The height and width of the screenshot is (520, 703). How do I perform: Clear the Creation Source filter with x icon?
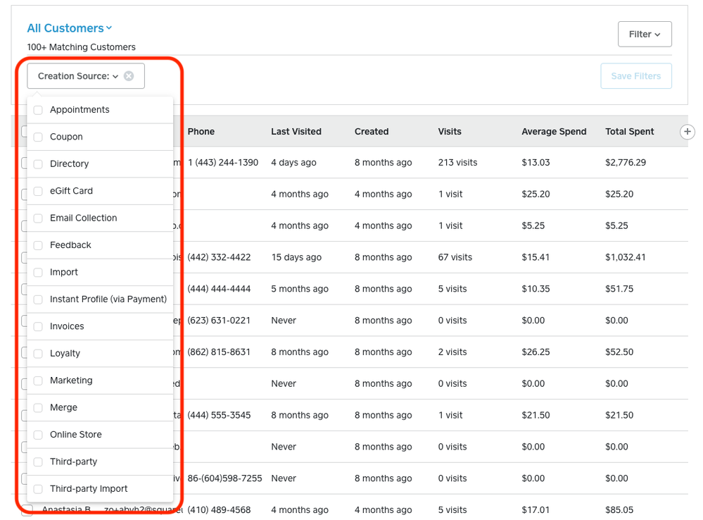pos(129,76)
